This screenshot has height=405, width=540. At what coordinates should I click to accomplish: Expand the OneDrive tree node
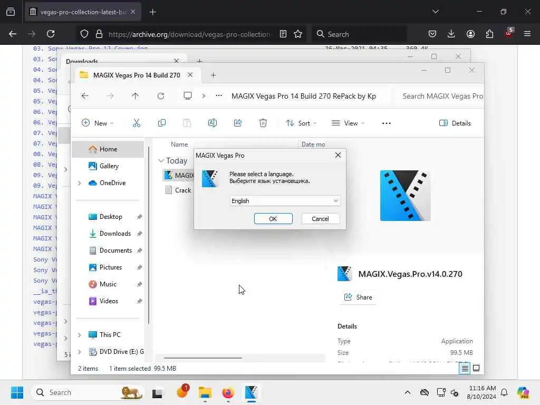tap(80, 183)
